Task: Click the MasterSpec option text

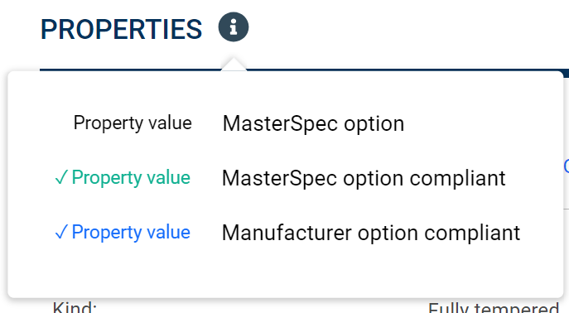Action: click(314, 124)
